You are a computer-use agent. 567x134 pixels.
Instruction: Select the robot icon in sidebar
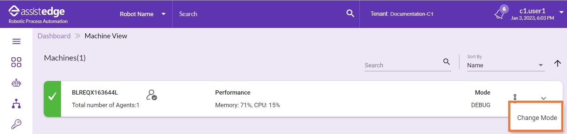click(16, 83)
